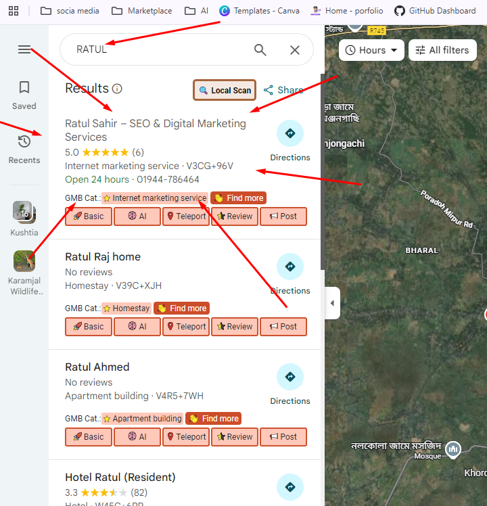Open the Ratul Ahmed listing
The width and height of the screenshot is (487, 506).
(97, 367)
